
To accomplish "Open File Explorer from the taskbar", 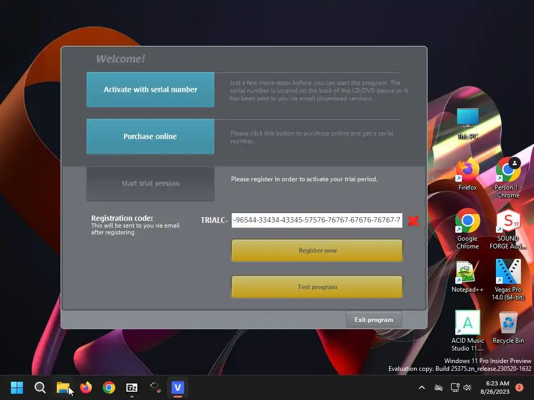I will point(63,387).
